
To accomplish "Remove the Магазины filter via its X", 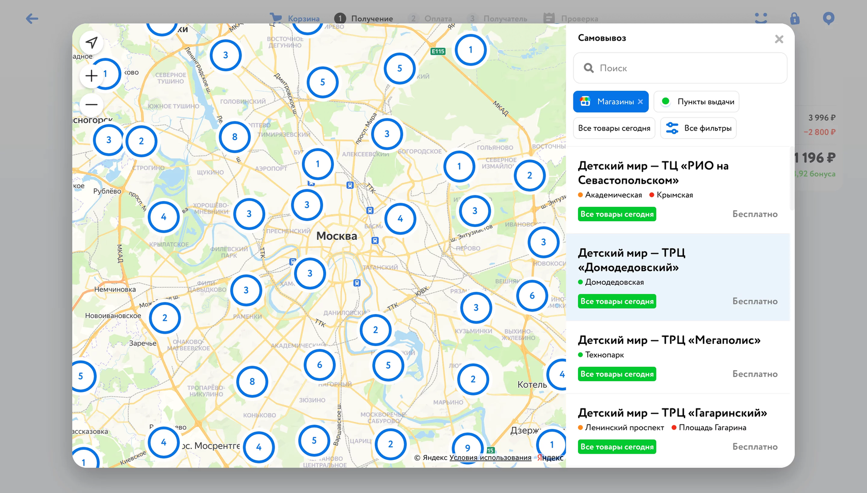I will tap(640, 102).
